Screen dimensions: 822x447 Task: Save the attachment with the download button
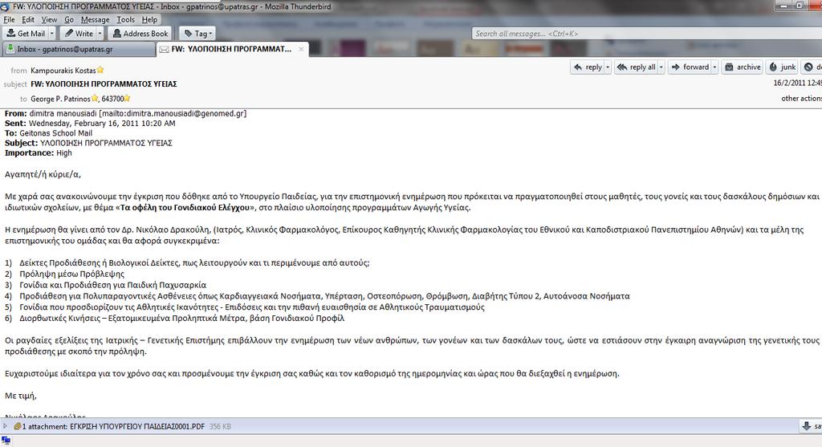tap(811, 426)
